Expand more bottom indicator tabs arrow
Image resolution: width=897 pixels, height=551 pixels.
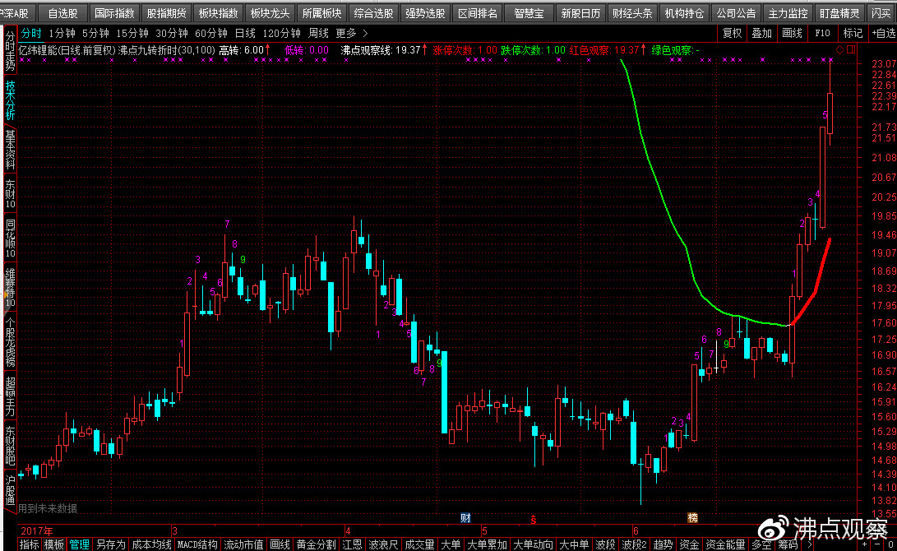pyautogui.click(x=810, y=544)
